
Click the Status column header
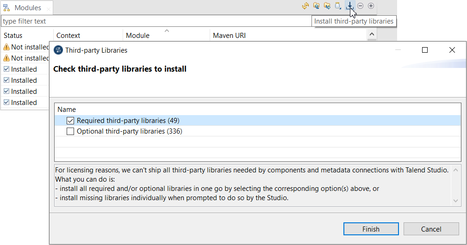(x=13, y=36)
